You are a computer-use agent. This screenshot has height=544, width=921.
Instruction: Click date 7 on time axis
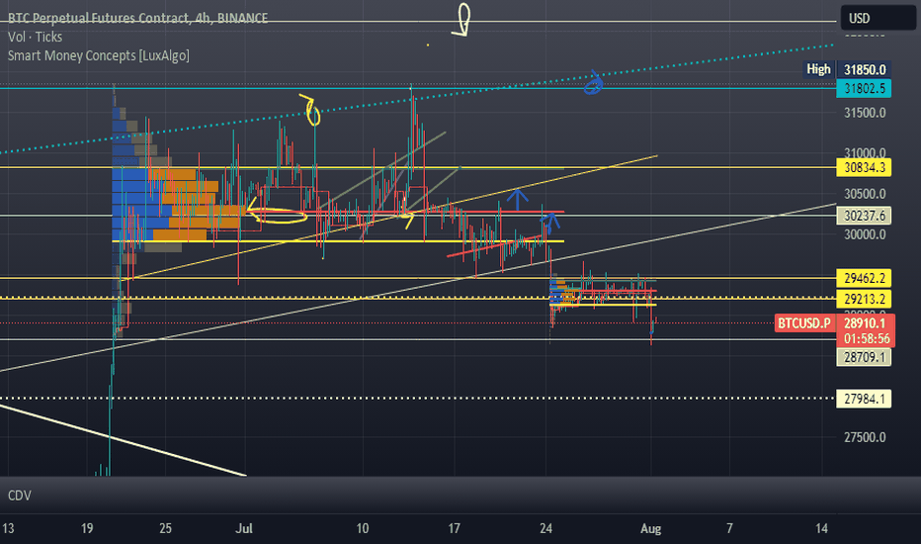point(729,529)
